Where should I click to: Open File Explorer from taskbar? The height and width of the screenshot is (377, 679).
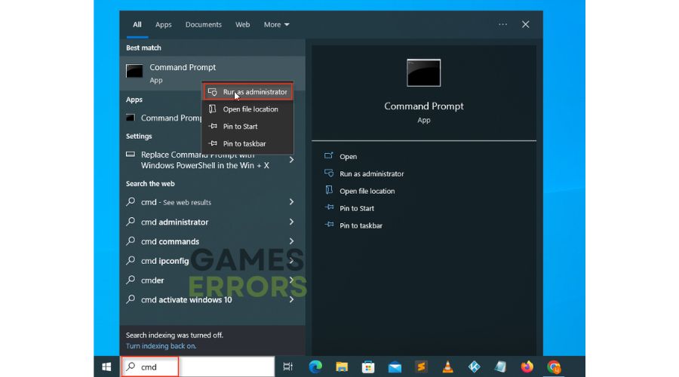[x=342, y=366]
